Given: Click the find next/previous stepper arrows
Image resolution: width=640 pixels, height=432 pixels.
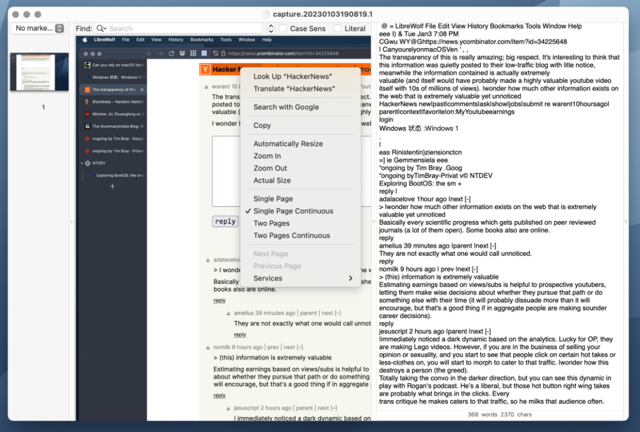Looking at the screenshot, I should coord(271,28).
